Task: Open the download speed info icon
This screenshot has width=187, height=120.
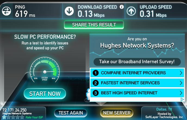Action: [122, 7]
